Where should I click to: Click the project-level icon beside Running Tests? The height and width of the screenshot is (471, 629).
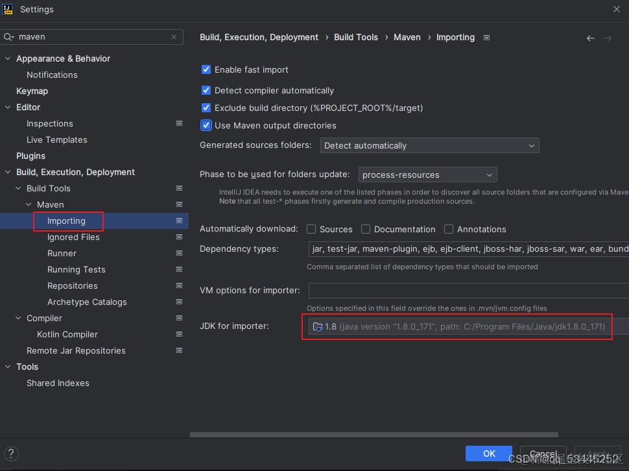(180, 269)
